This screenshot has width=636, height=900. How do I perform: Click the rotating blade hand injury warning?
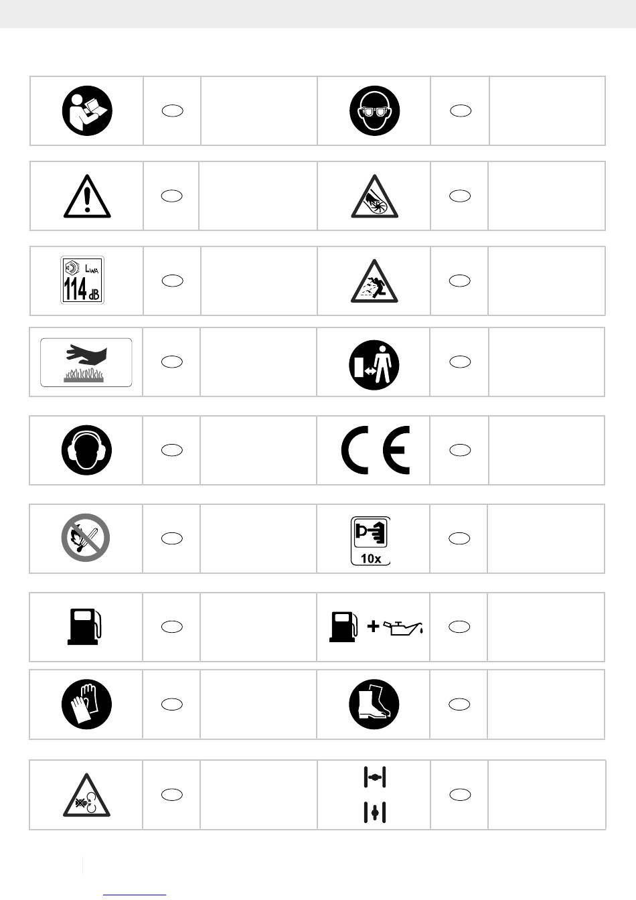point(375,196)
